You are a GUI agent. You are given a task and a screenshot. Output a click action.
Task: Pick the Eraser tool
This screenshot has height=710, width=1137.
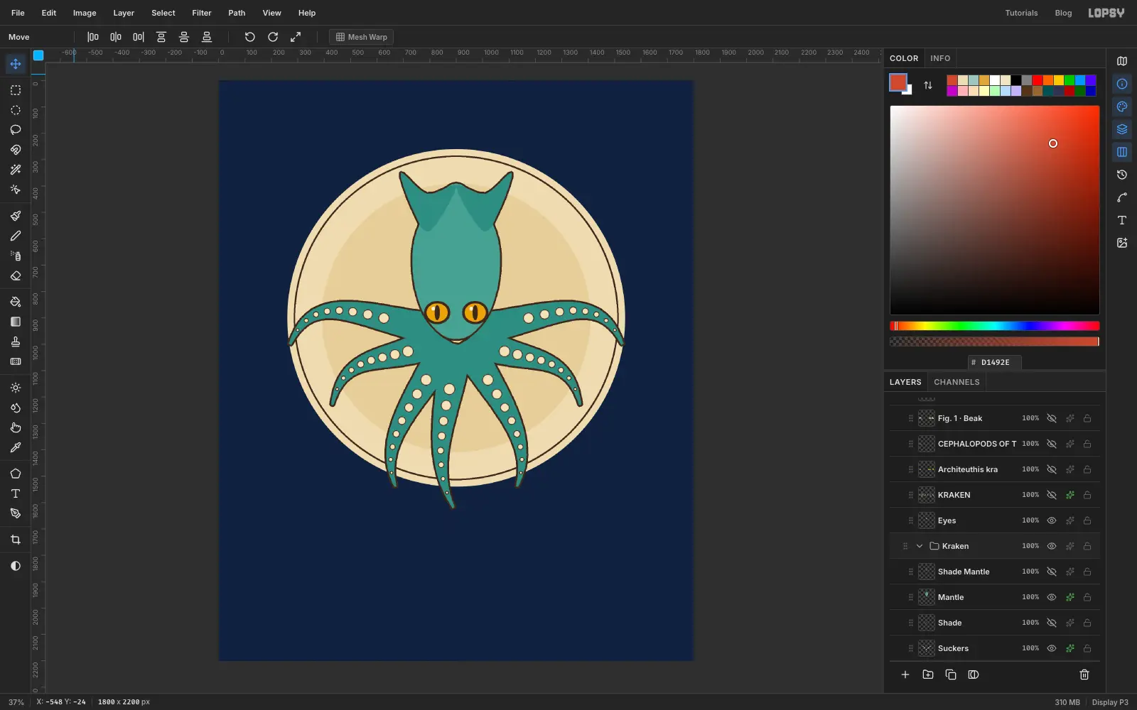[x=16, y=275]
